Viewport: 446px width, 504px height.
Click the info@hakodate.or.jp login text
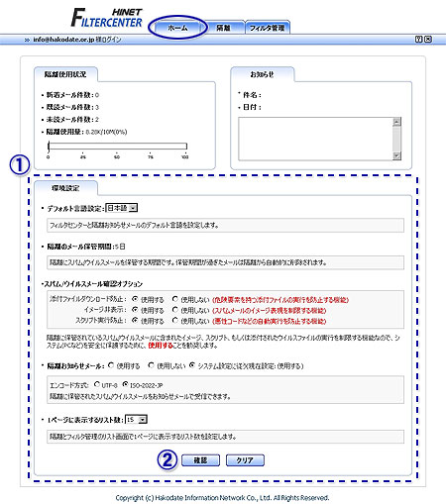[x=77, y=40]
